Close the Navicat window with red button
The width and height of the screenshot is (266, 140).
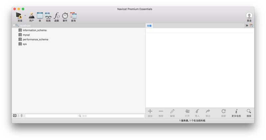(x=15, y=9)
